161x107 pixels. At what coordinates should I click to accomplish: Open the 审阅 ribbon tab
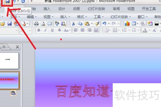click(116, 9)
